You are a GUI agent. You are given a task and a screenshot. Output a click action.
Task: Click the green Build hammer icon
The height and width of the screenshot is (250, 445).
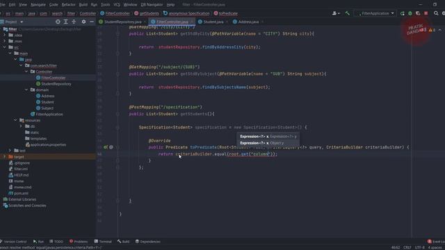pos(348,13)
